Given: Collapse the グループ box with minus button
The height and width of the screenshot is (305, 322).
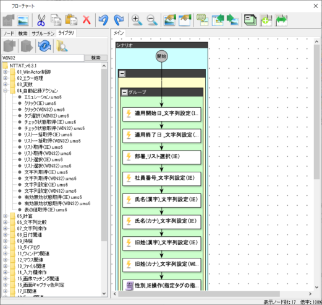Looking at the screenshot, I should 124,92.
